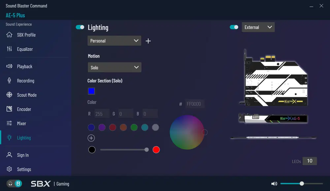This screenshot has width=330, height=191.
Task: Click the B value field
Action: tap(150, 114)
